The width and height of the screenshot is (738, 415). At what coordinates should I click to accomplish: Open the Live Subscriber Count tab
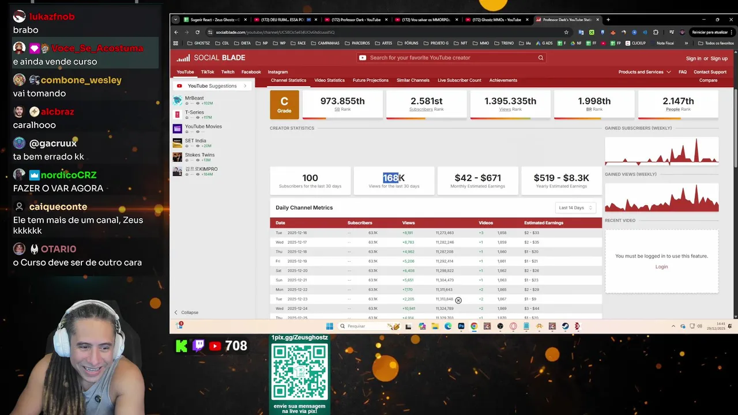[460, 81]
